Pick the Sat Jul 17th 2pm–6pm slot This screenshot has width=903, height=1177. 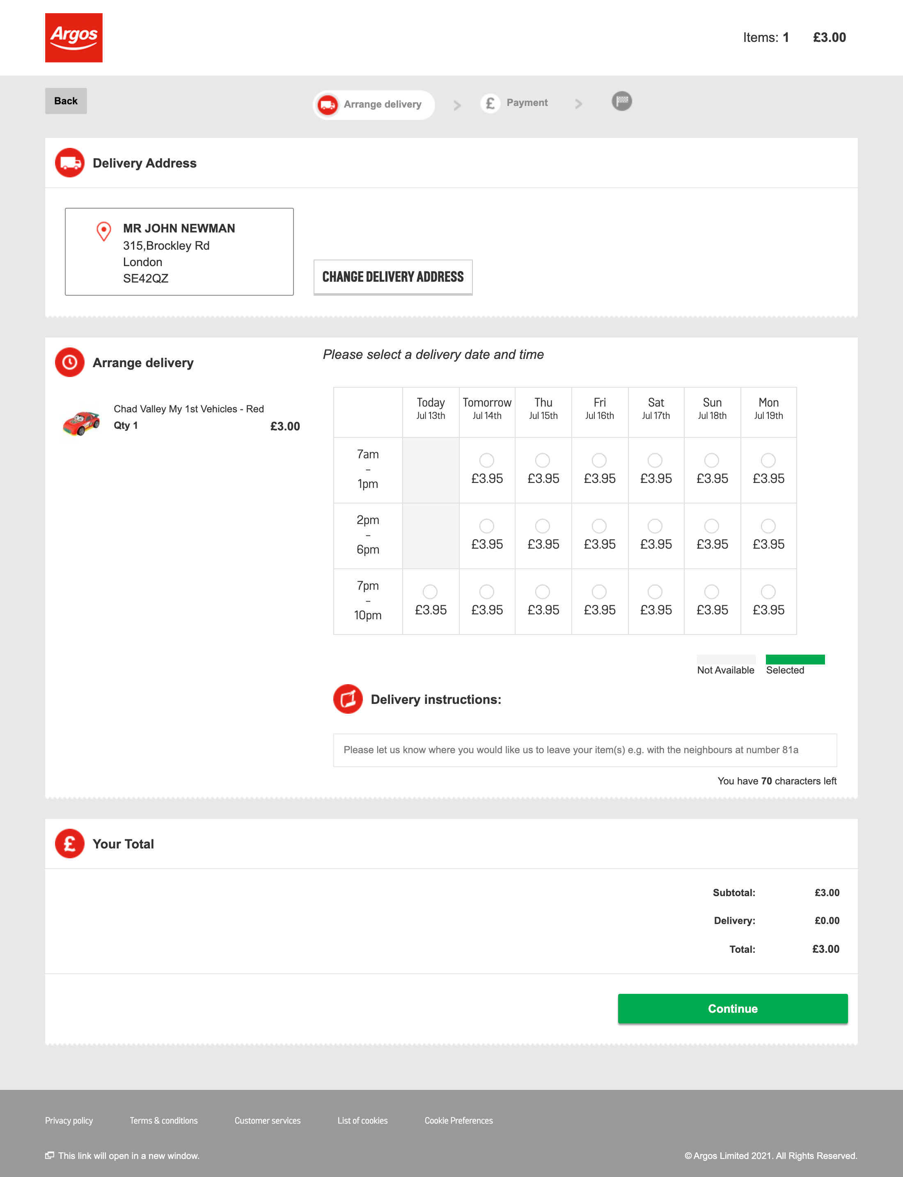pyautogui.click(x=655, y=526)
